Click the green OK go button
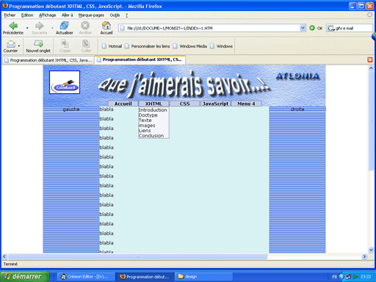The width and height of the screenshot is (376, 282). point(312,28)
